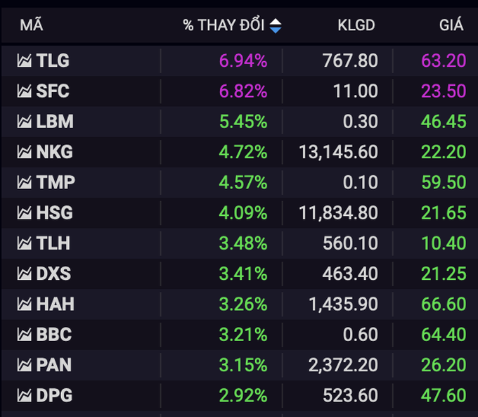The image size is (478, 417).
Task: Click the 2.92% change value
Action: (243, 395)
